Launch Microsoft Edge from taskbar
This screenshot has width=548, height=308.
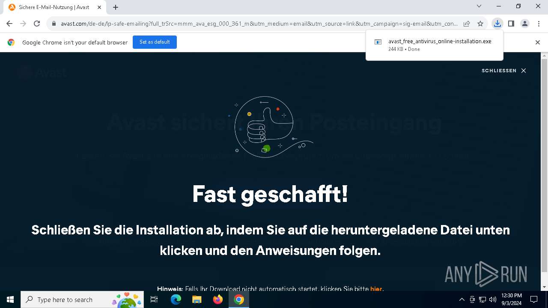[176, 299]
